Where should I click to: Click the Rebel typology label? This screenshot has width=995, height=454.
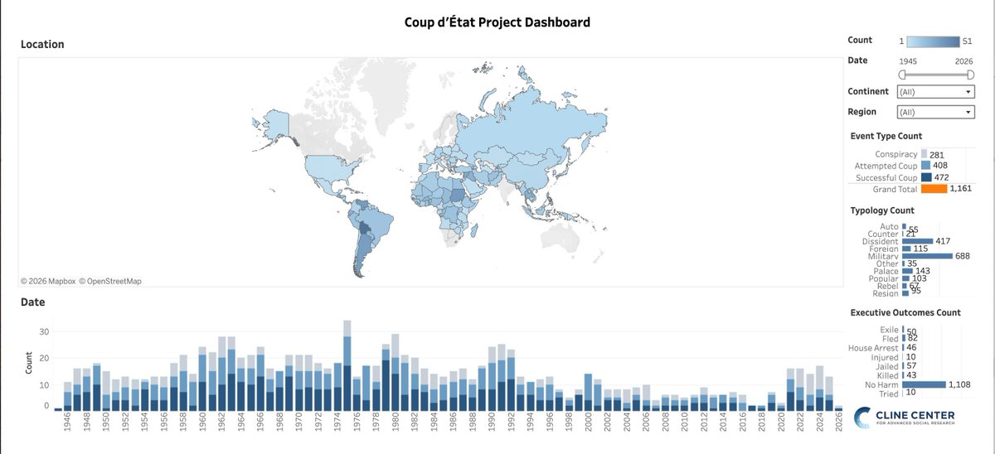point(887,286)
